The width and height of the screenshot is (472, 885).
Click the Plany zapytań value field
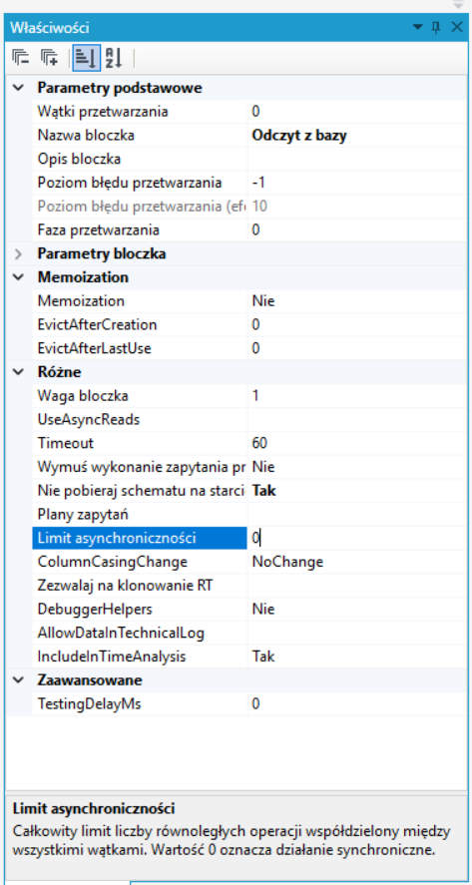[x=356, y=515]
